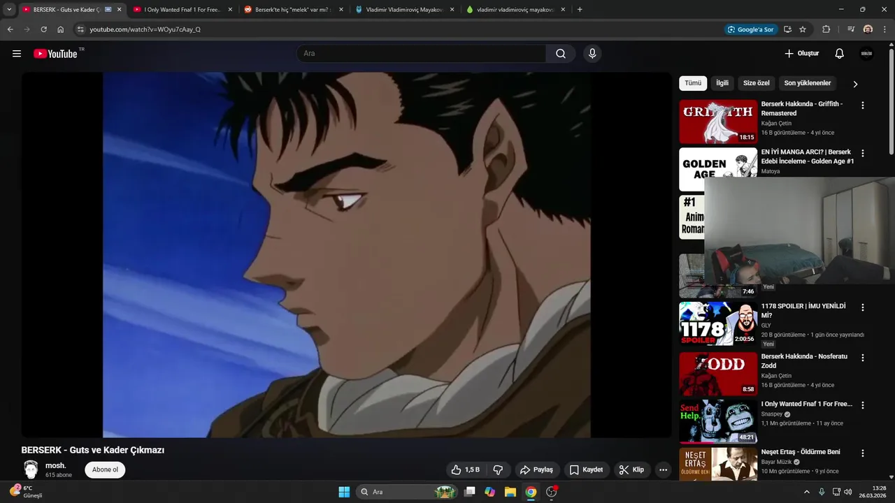Select the Tümü filter chip

coord(693,83)
